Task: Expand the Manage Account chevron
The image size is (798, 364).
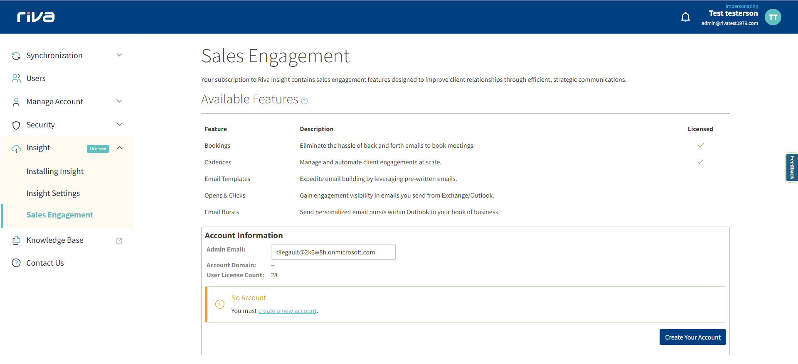Action: point(119,101)
